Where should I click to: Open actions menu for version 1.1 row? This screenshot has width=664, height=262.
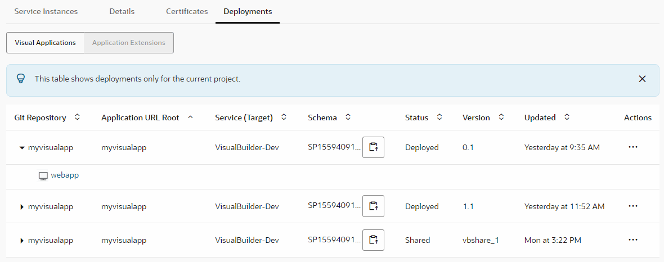point(632,206)
